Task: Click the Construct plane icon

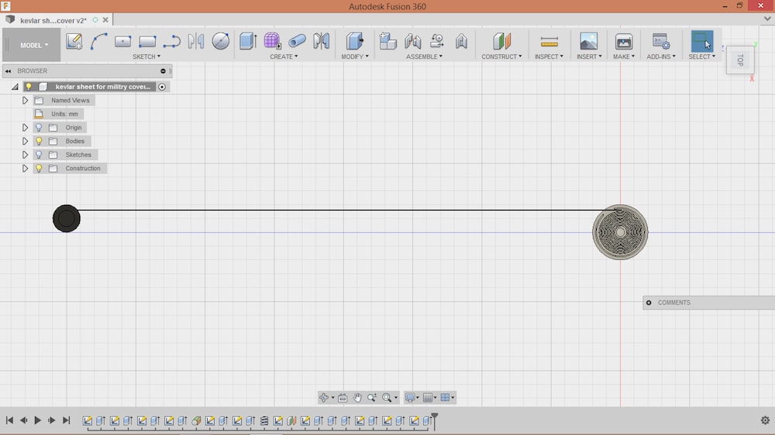Action: tap(501, 41)
